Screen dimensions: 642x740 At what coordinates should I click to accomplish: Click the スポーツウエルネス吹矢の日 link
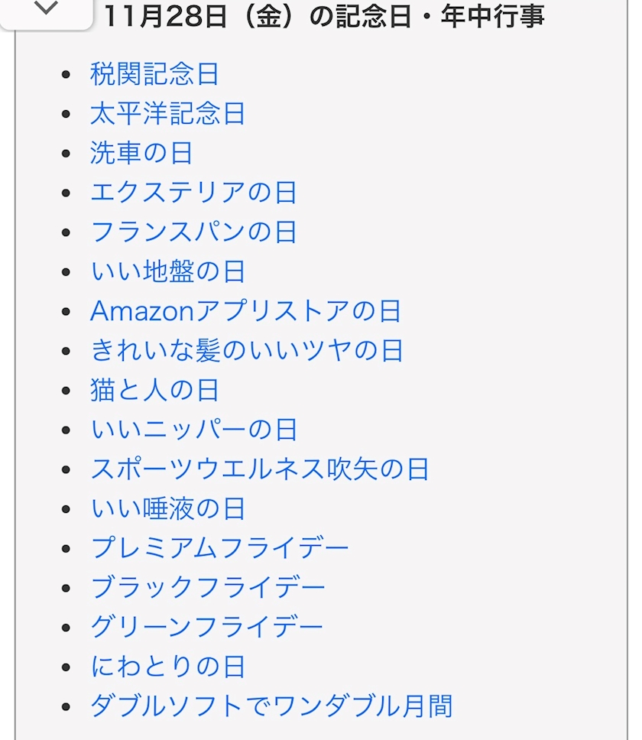259,469
